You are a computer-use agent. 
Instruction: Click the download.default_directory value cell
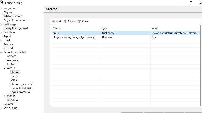coord(175,33)
